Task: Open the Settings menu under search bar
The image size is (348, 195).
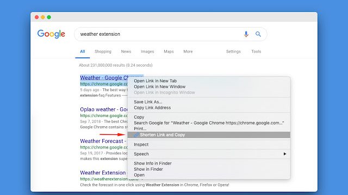Action: click(x=233, y=51)
